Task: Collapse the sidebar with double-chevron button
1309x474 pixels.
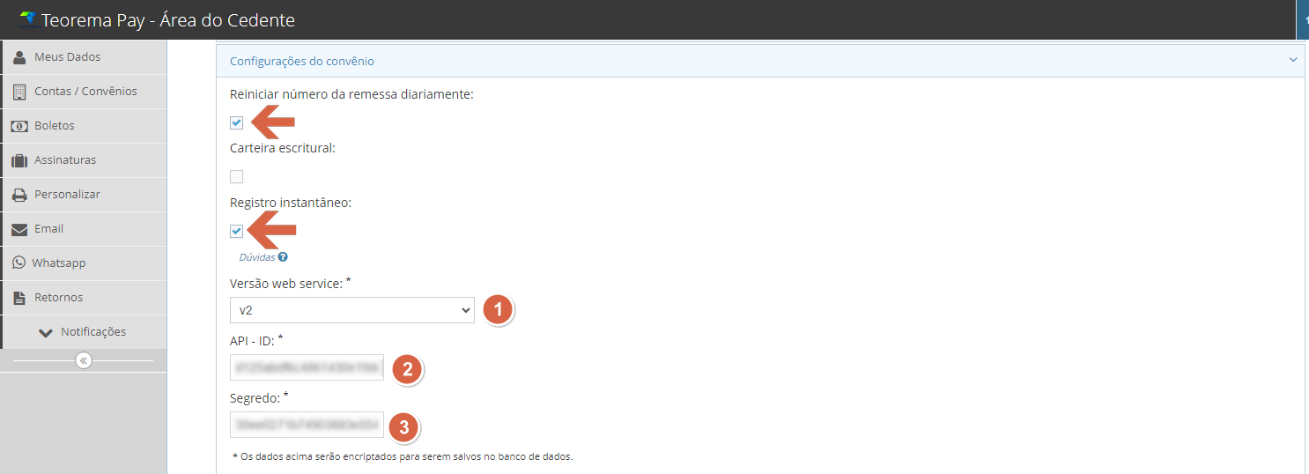Action: (84, 360)
